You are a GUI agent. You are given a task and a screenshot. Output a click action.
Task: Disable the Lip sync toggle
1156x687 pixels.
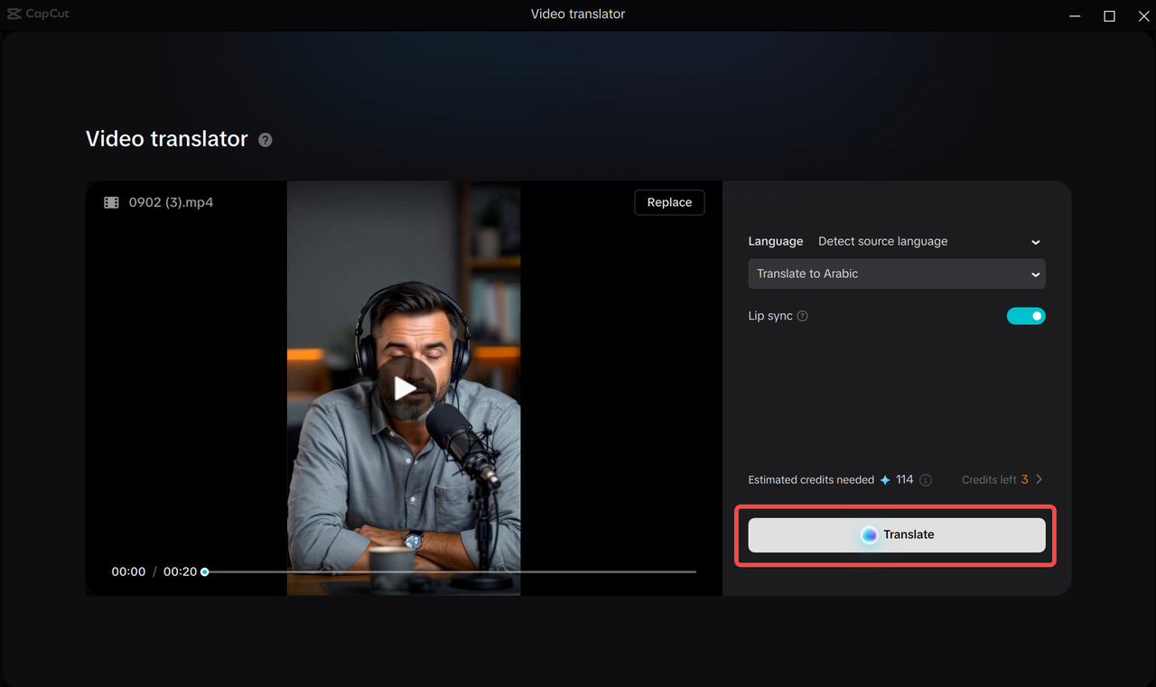click(1026, 315)
